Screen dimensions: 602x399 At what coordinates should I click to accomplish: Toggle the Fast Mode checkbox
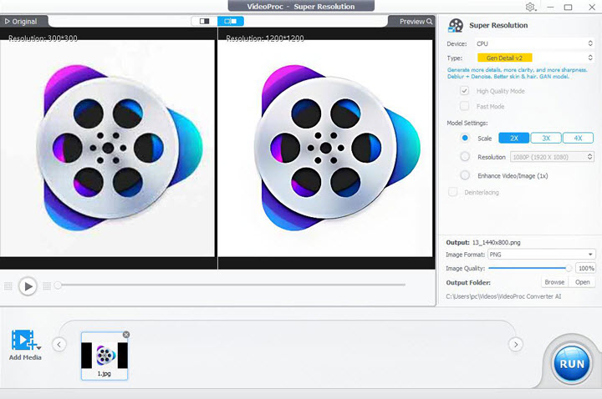point(465,106)
